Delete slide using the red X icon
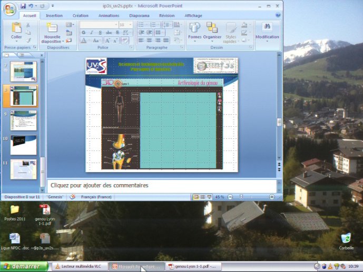Viewport: 363px width, 272px height. pyautogui.click(x=69, y=41)
